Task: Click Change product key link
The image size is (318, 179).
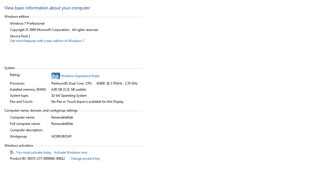Action: (85, 159)
